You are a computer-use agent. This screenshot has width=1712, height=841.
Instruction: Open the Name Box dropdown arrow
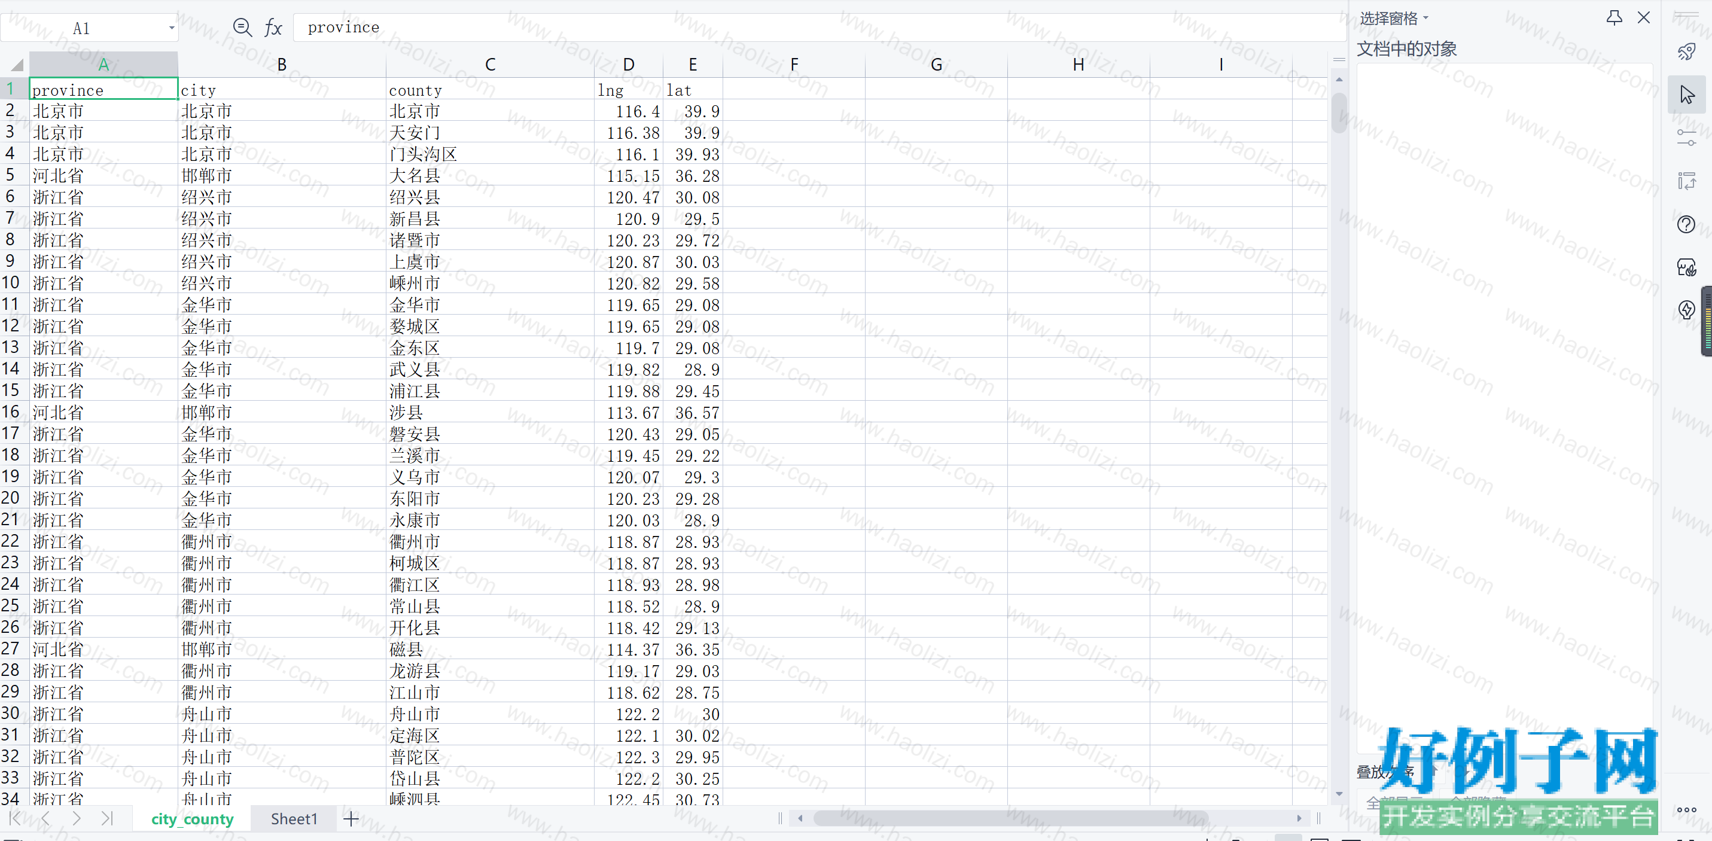click(172, 28)
